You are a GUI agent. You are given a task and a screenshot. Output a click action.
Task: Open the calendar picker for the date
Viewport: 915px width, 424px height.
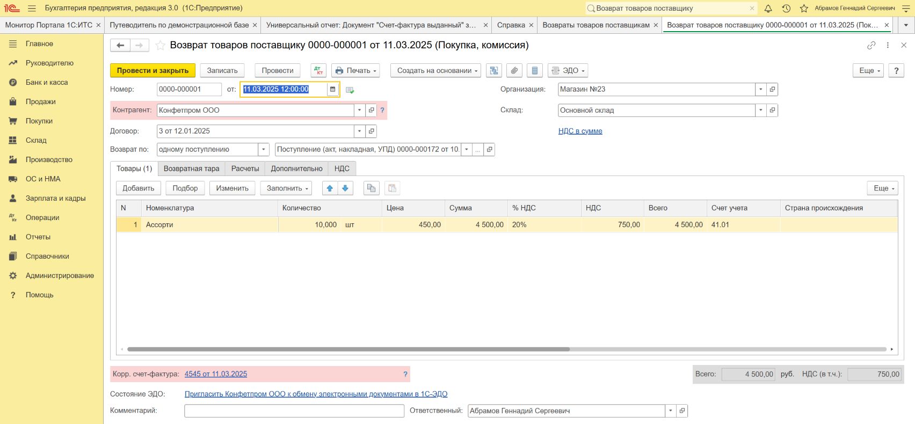point(333,90)
